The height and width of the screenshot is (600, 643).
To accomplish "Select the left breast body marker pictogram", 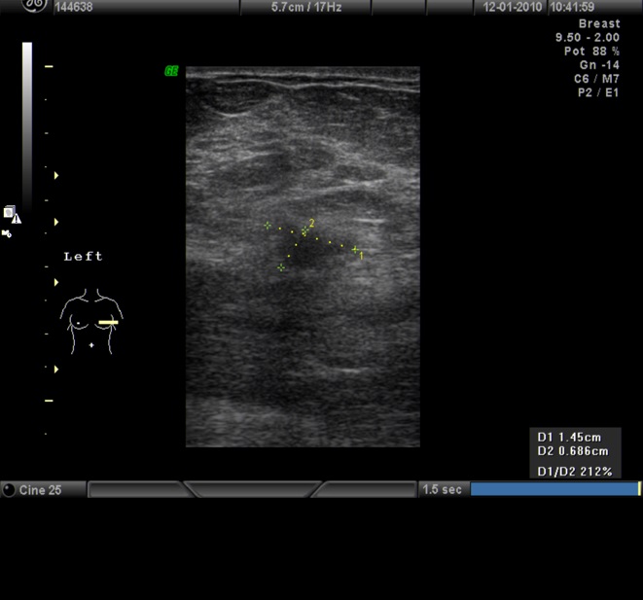I will [90, 320].
